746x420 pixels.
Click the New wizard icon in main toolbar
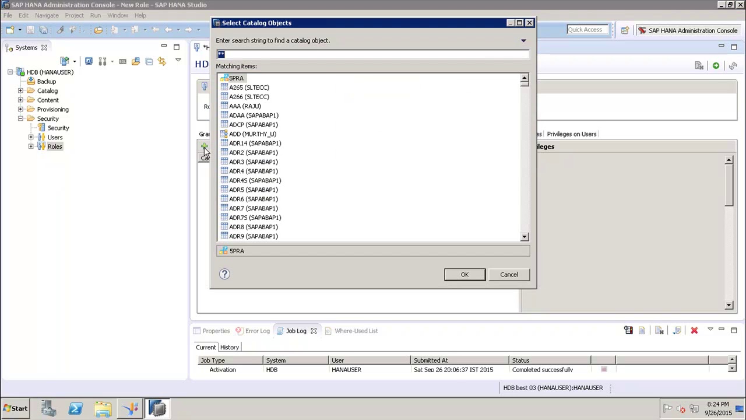click(x=10, y=30)
